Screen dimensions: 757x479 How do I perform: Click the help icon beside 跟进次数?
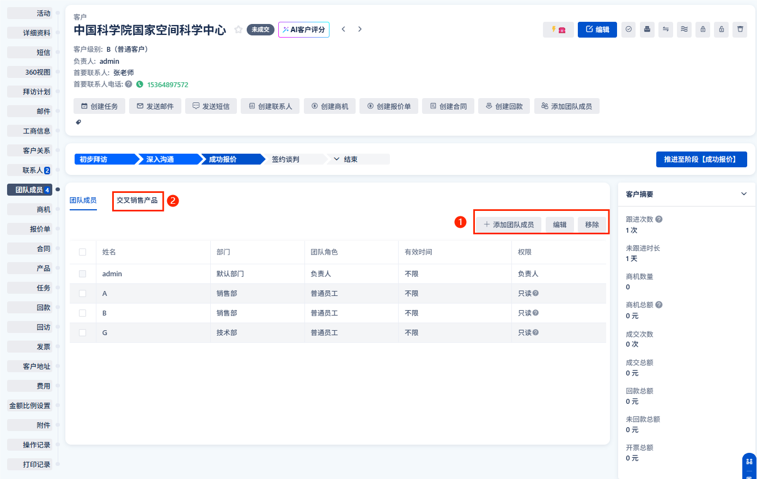[659, 219]
